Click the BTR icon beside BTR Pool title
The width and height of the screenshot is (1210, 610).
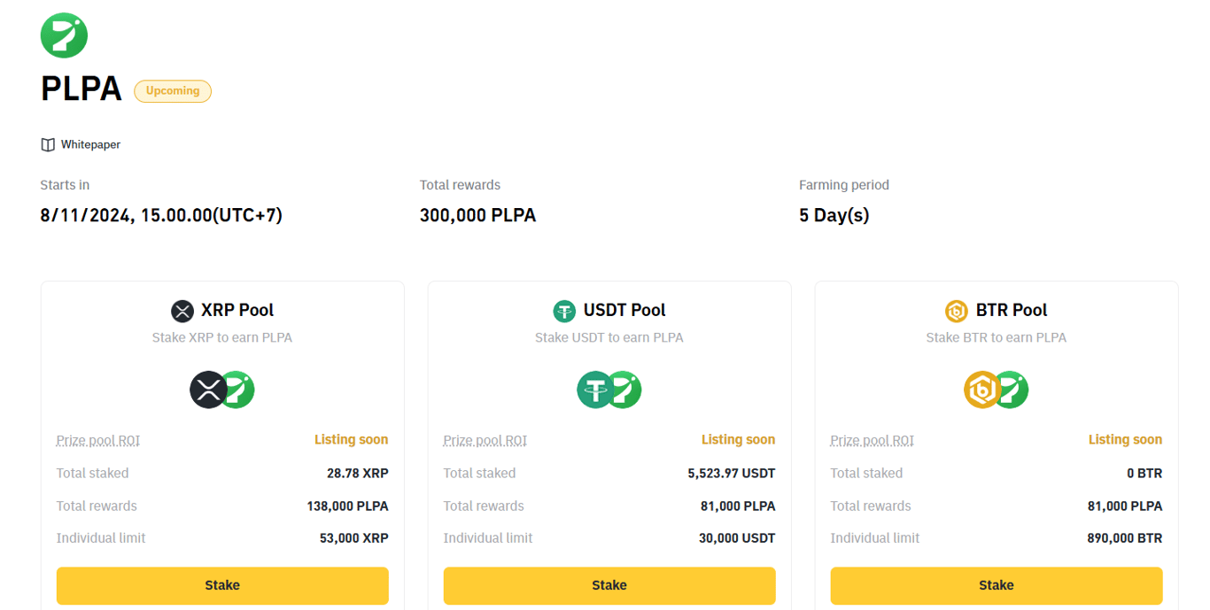coord(957,311)
